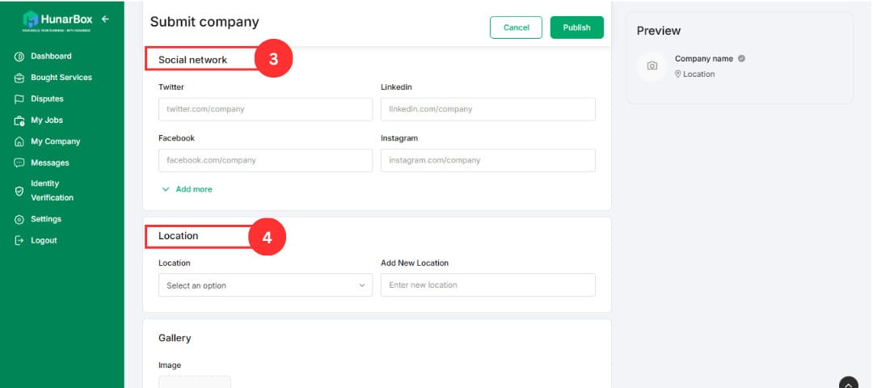Click the Location dropdown chevron arrow
Image resolution: width=873 pixels, height=388 pixels.
coord(362,285)
